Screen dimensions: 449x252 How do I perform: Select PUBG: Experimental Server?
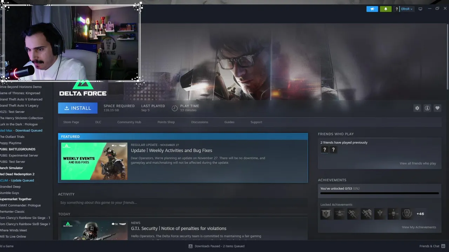click(19, 155)
